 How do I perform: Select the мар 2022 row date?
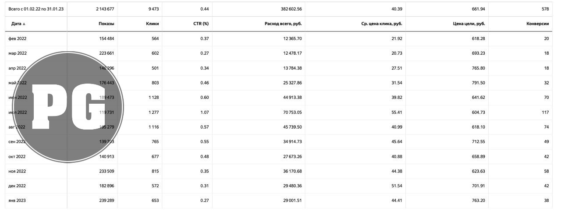[18, 53]
